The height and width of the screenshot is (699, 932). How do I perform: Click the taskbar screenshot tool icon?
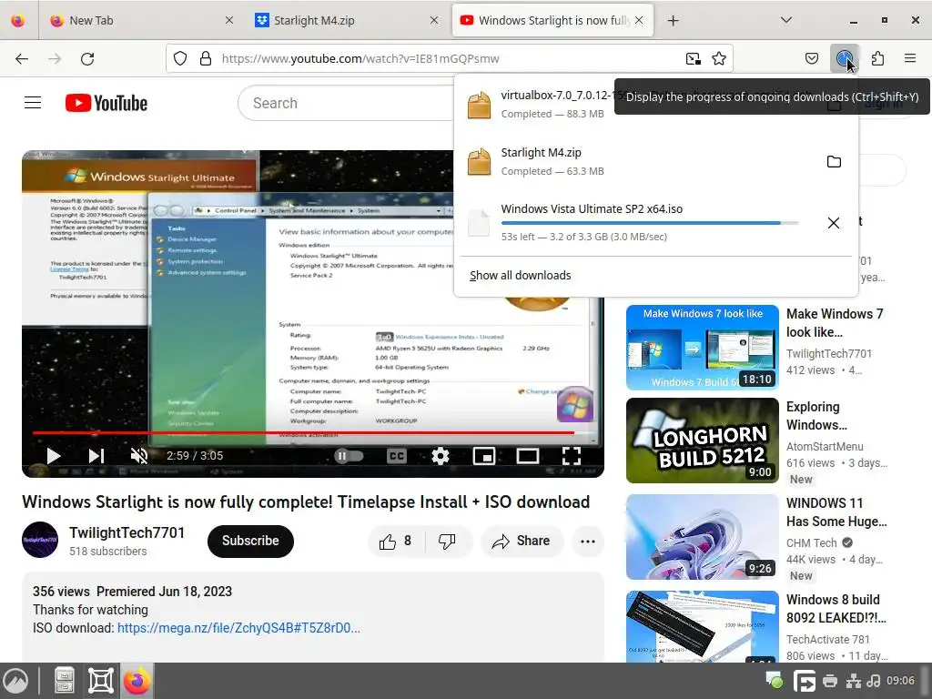[100, 681]
